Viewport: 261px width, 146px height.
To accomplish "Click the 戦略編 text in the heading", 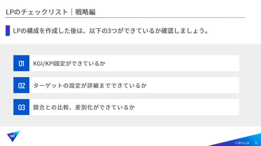I will click(85, 12).
